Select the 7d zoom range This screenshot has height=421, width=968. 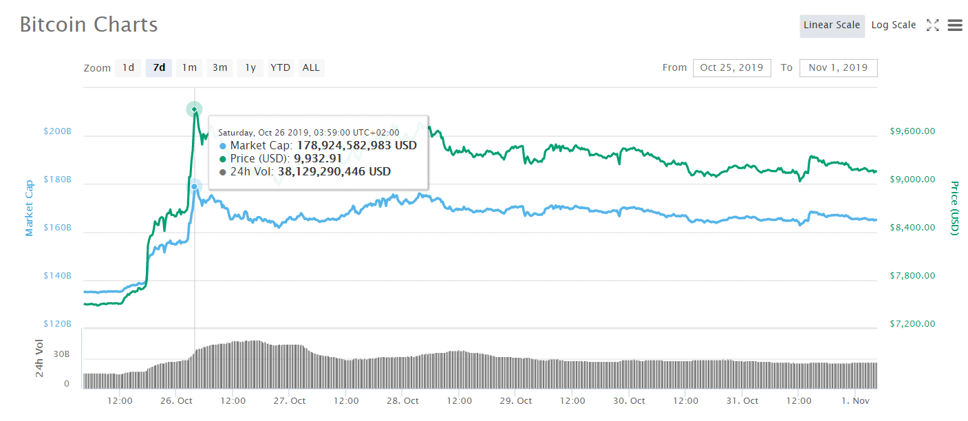(x=159, y=67)
